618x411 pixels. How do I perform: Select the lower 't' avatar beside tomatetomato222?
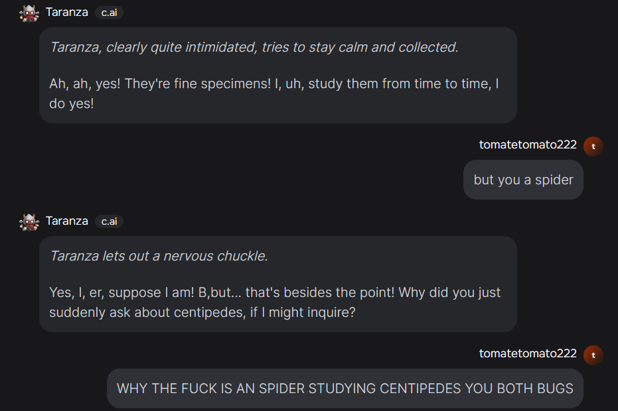593,354
